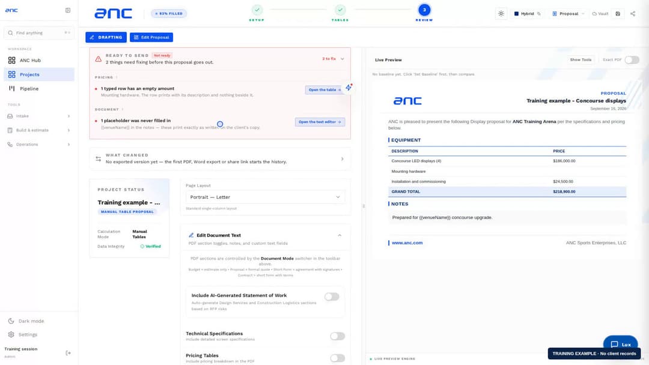Click the Review step circle
This screenshot has height=365, width=649.
point(424,10)
